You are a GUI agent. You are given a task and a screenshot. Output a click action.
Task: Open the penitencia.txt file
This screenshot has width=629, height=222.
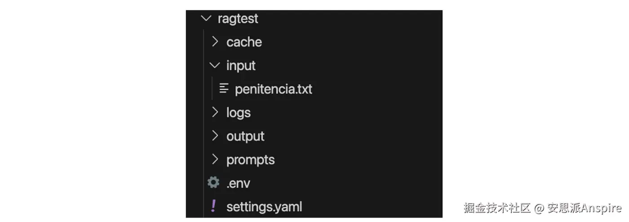coord(273,89)
